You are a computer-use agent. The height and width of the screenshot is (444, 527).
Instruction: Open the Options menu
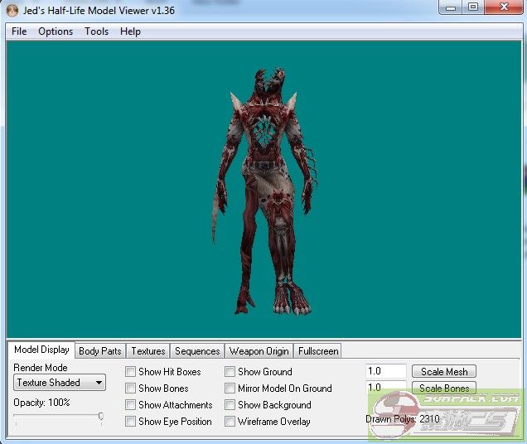[x=56, y=31]
